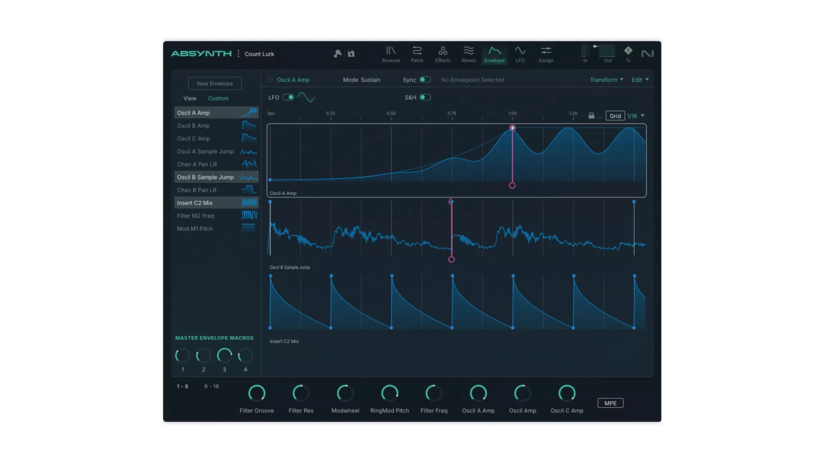Open the LFO page icon
The height and width of the screenshot is (463, 824).
click(520, 54)
